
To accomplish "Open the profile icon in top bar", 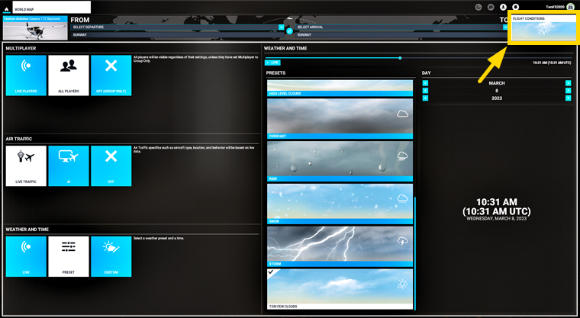I will tap(503, 7).
